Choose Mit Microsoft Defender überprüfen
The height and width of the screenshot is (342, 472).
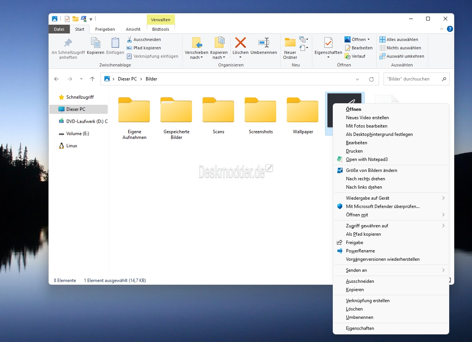[391, 206]
